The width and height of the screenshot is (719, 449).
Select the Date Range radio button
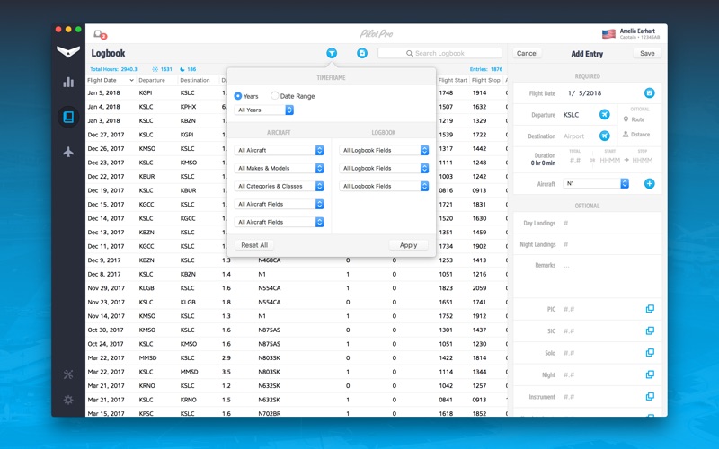274,96
